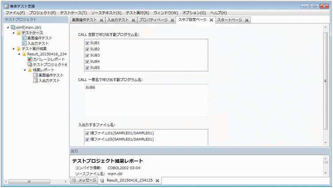Collapse the 結果レポート tree node
This screenshot has width=333, height=188.
click(25, 70)
